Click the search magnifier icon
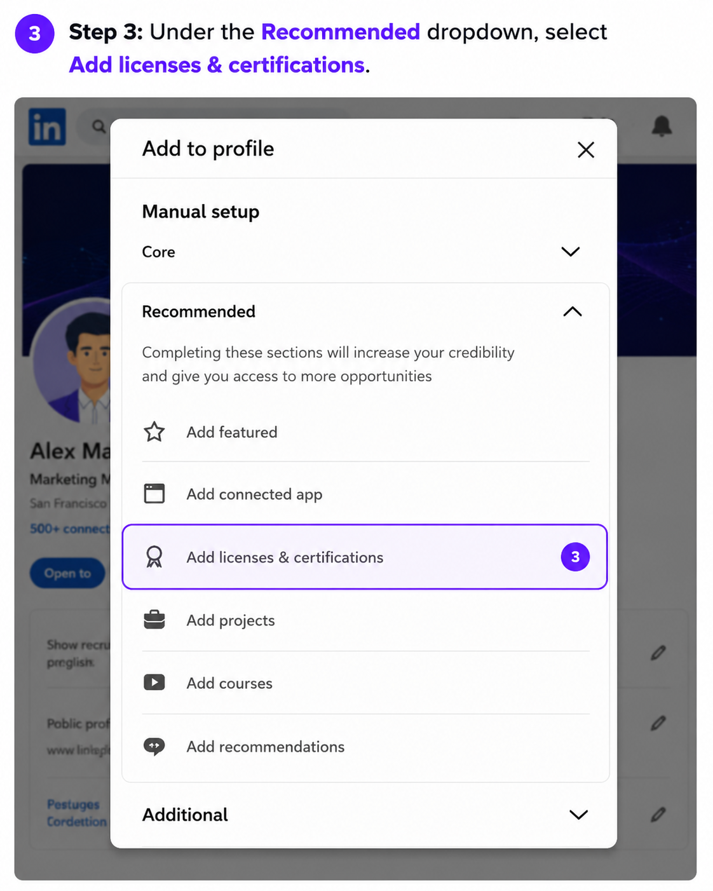This screenshot has height=891, width=713. pos(98,126)
